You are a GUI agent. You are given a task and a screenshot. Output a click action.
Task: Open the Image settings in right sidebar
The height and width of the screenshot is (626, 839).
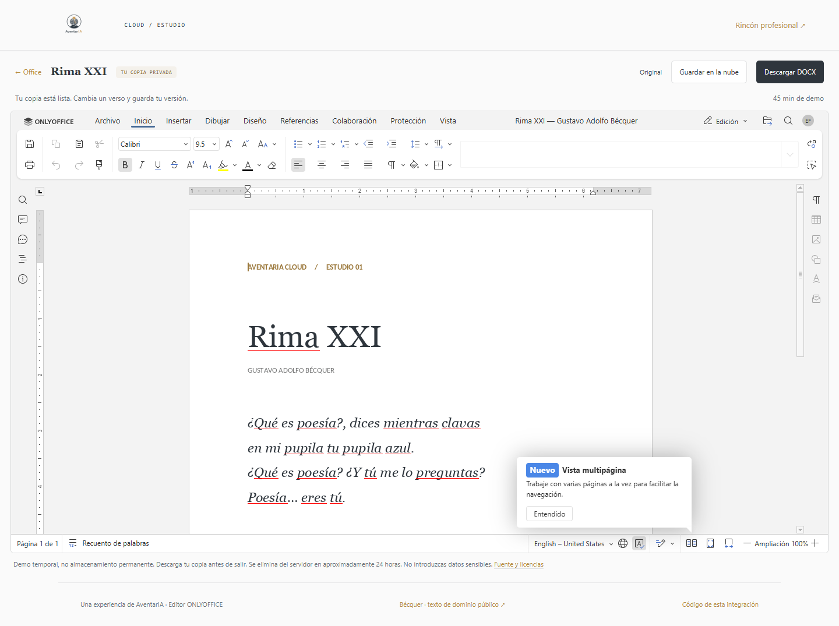click(x=816, y=239)
